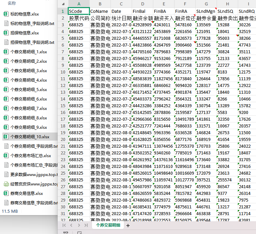Select file name 担保物信息_字段说明.txt
256x234 pixels.
(32, 42)
